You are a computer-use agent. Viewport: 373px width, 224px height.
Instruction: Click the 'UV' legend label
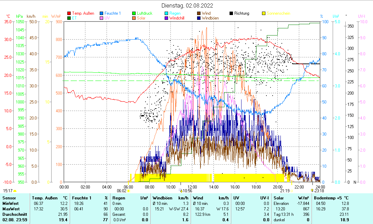coord(107,18)
